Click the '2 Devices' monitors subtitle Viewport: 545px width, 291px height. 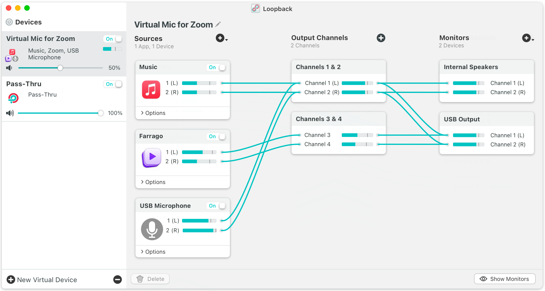(451, 46)
